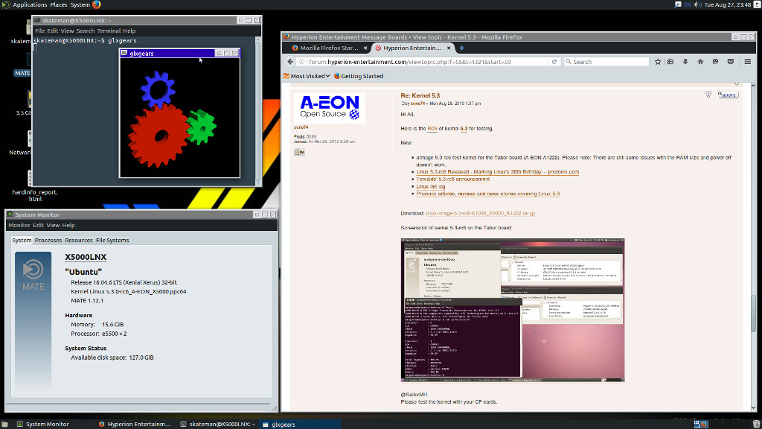This screenshot has width=762, height=429.
Task: Open the Help menu in terminal window
Action: (x=129, y=31)
